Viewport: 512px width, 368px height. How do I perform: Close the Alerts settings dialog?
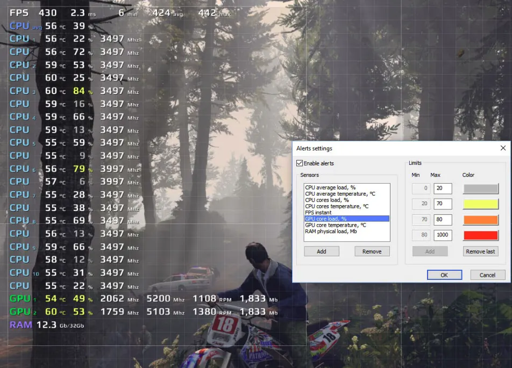point(503,148)
